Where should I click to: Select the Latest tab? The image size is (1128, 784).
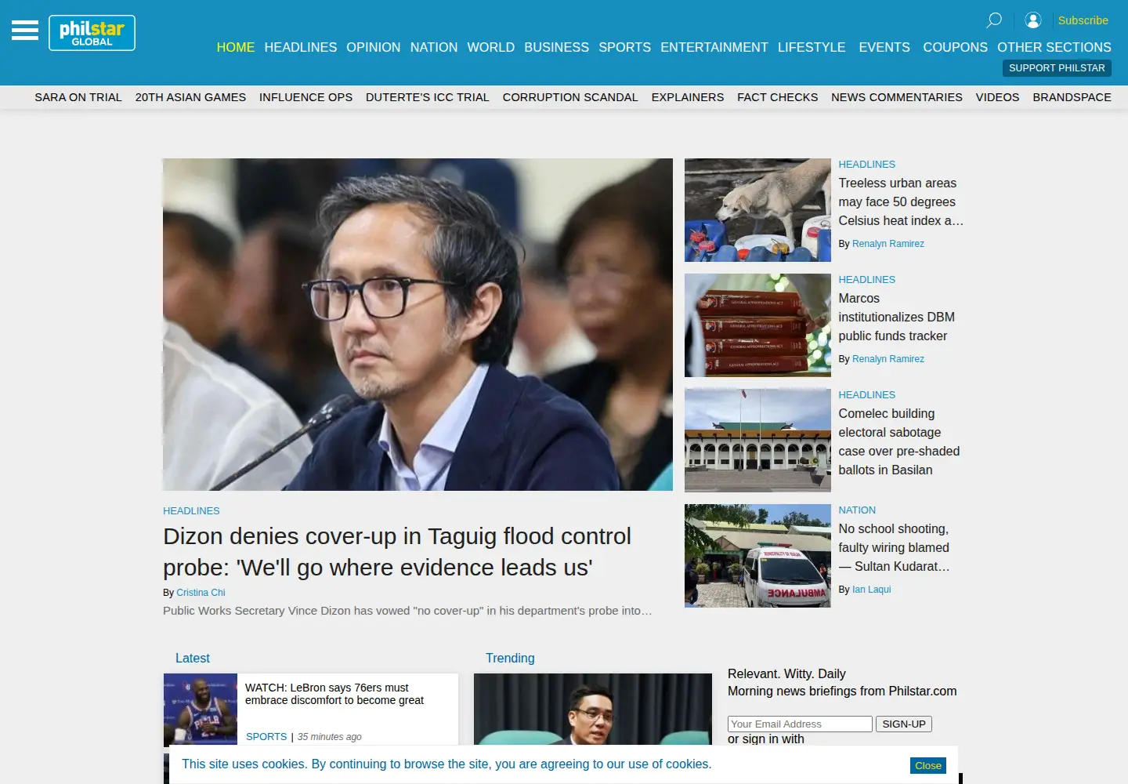(192, 659)
